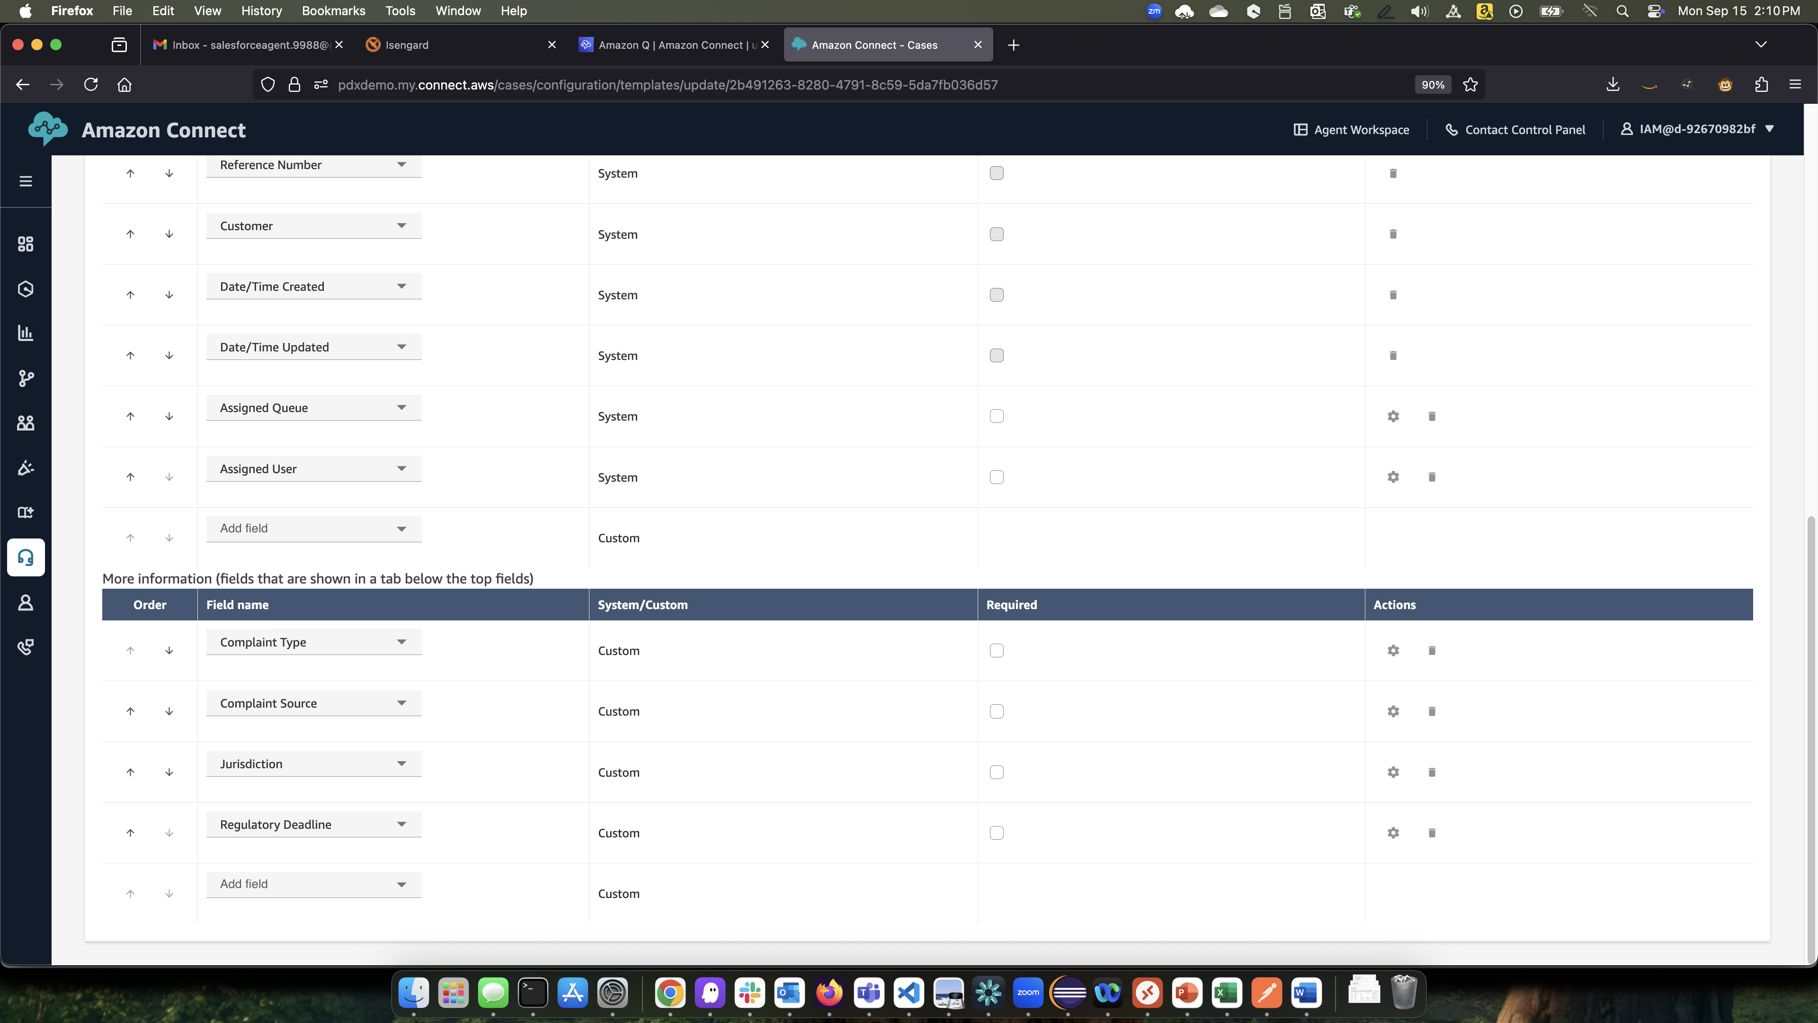Mark Complaint Type as Required
The image size is (1818, 1023).
point(997,650)
